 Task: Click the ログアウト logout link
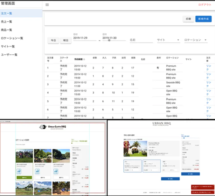[x=205, y=5]
